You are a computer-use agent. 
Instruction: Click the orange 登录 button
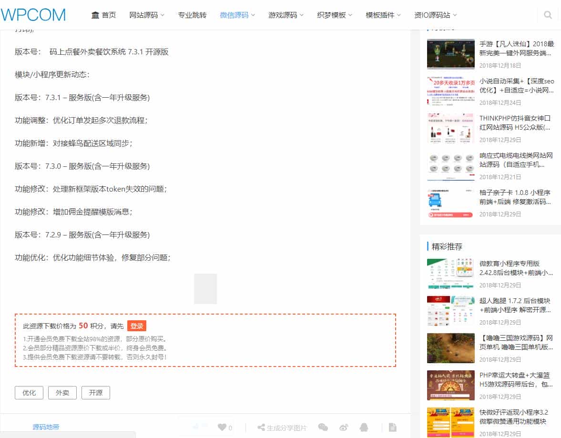[x=137, y=326]
